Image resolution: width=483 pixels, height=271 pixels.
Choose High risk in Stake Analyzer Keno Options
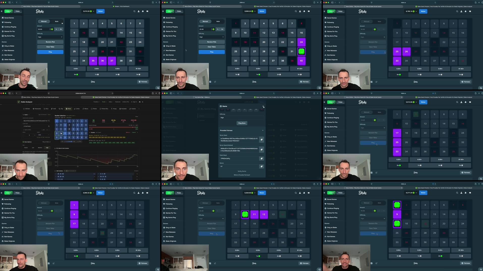pyautogui.click(x=47, y=147)
